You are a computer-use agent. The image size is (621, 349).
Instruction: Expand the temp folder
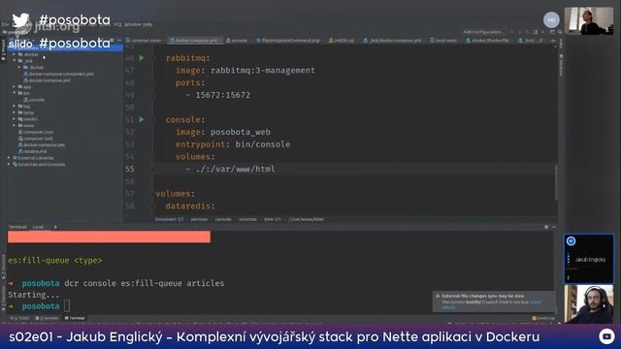point(15,112)
